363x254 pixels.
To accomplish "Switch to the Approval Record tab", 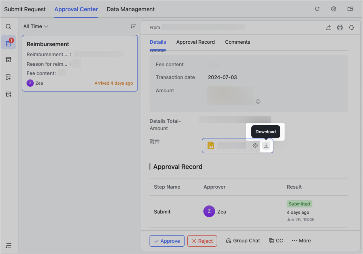I will coord(195,42).
